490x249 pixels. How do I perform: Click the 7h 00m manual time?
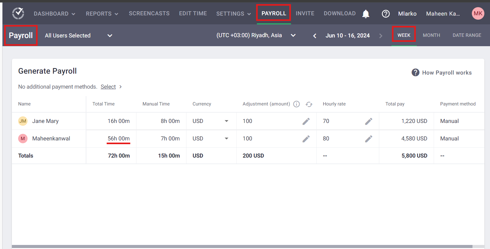click(x=170, y=139)
